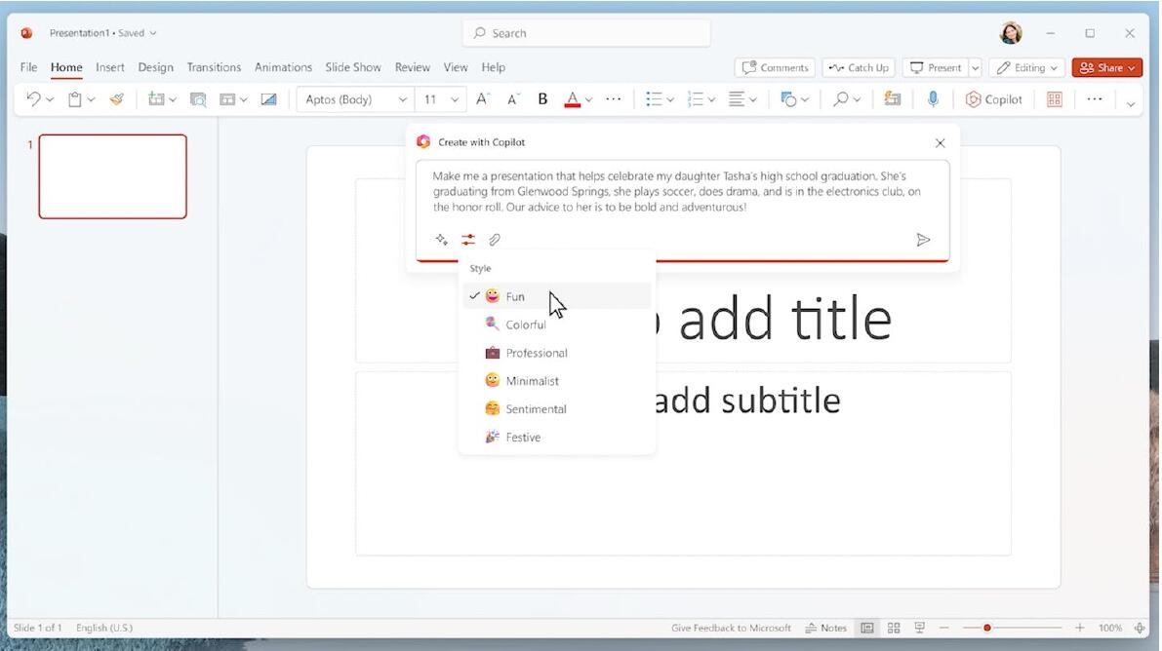Open the View tab

point(456,67)
